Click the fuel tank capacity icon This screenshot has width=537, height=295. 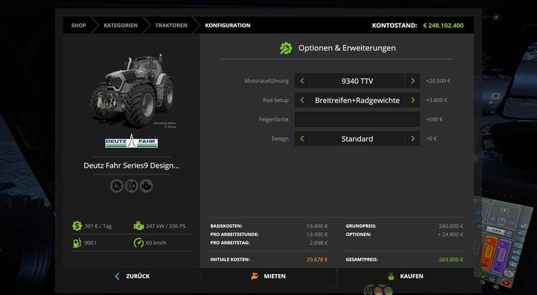point(77,243)
